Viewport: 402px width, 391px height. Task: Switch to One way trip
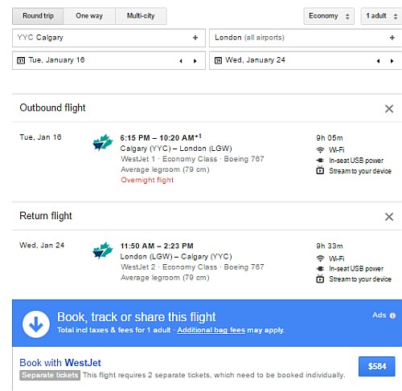click(x=89, y=16)
